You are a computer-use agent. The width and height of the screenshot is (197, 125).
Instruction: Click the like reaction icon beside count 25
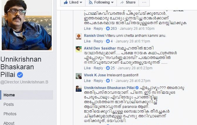coord(108,68)
